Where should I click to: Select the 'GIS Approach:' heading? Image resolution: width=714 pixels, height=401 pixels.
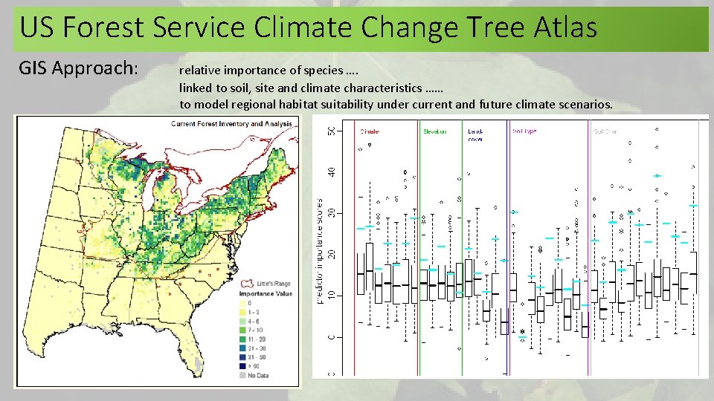[78, 68]
